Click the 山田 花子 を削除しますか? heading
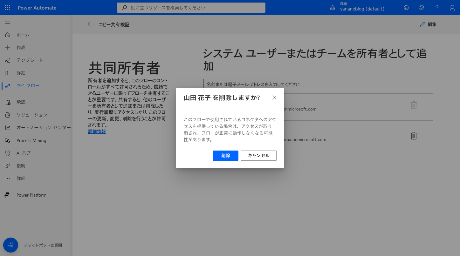The image size is (460, 256). pos(222,98)
